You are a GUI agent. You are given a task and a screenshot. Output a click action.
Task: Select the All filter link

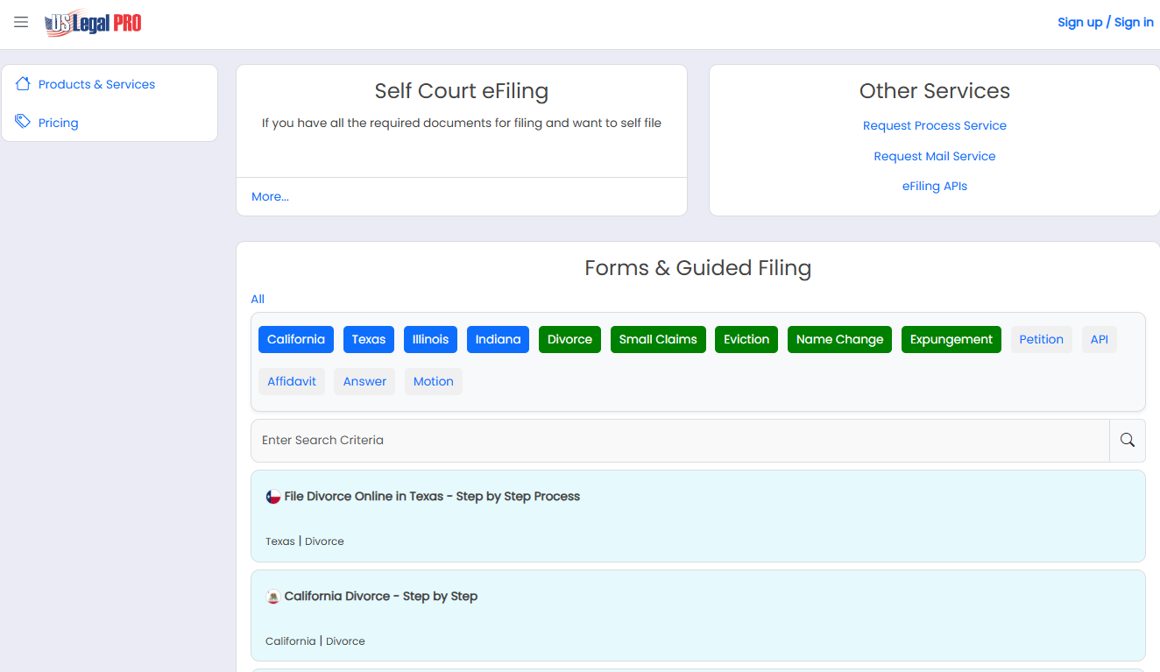click(x=258, y=299)
